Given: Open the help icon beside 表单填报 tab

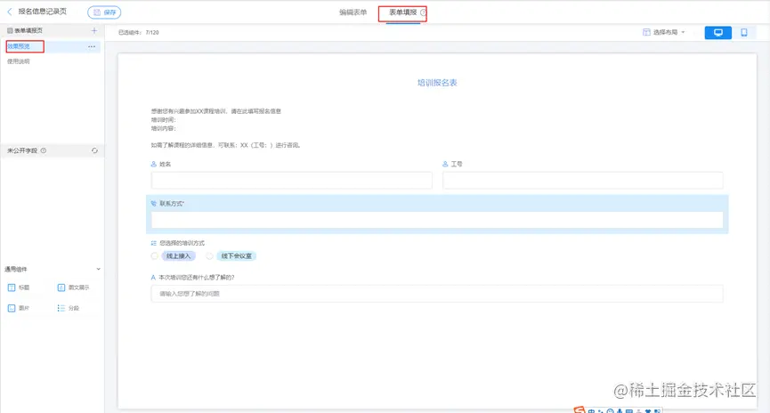Looking at the screenshot, I should [423, 12].
